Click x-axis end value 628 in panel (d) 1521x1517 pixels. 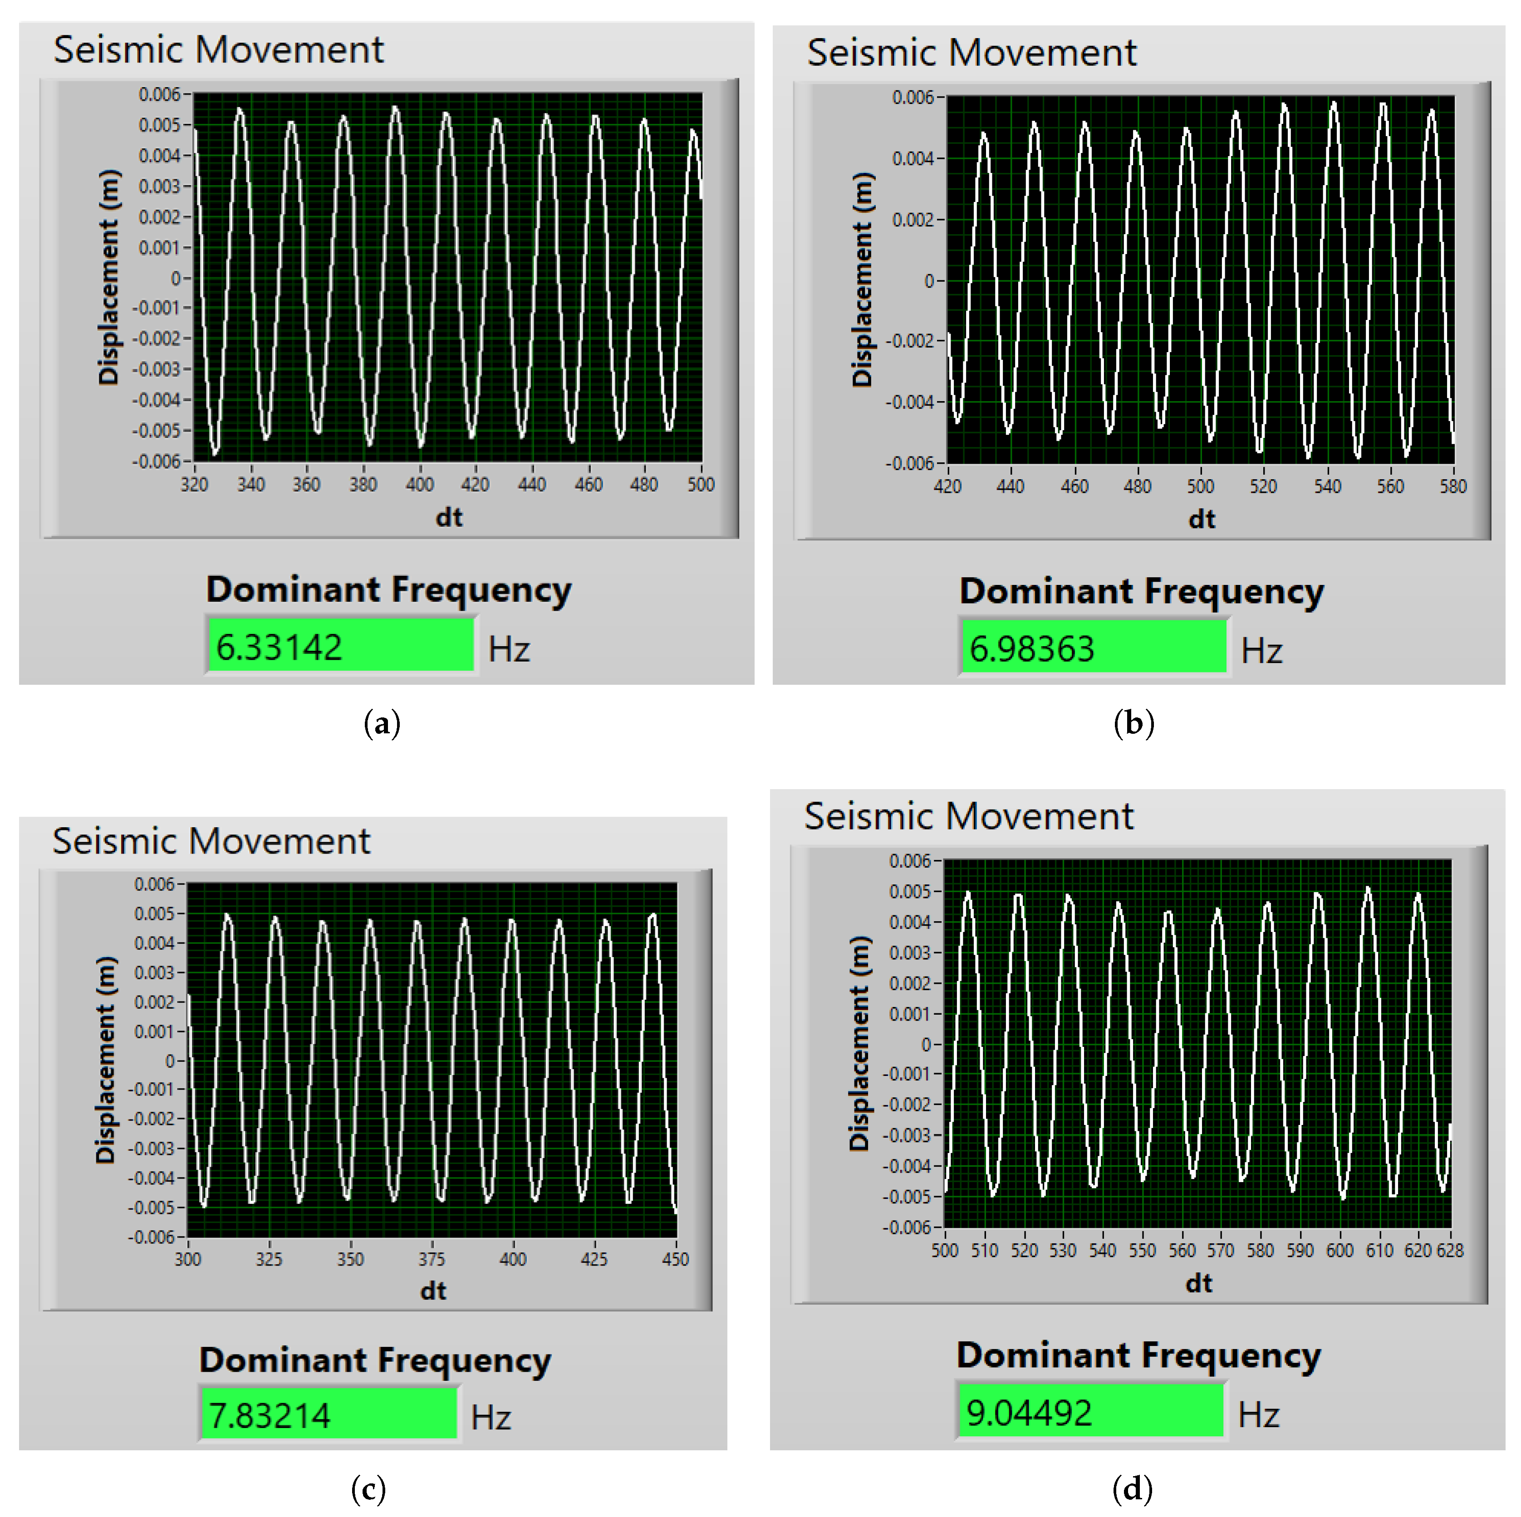[x=1449, y=1250]
